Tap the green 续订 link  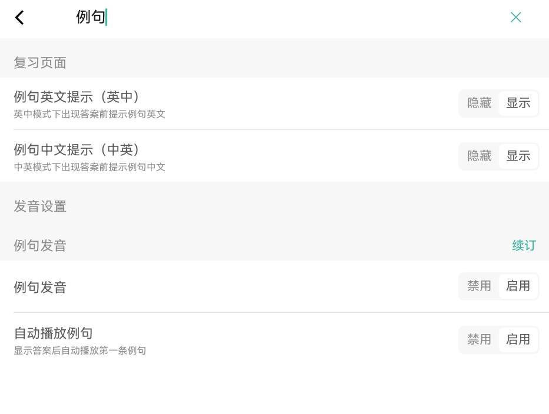[524, 246]
